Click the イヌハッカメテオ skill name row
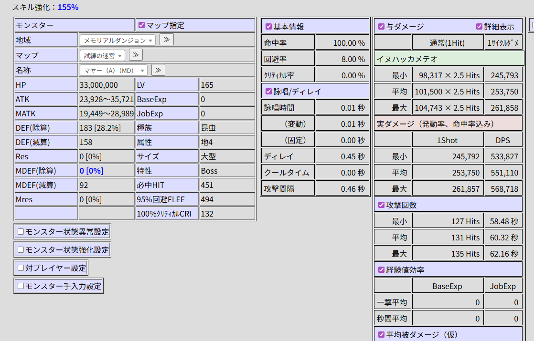534x341 pixels. 449,59
